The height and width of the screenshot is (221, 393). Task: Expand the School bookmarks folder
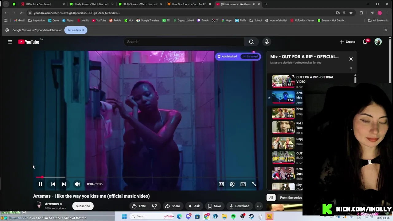point(256,21)
